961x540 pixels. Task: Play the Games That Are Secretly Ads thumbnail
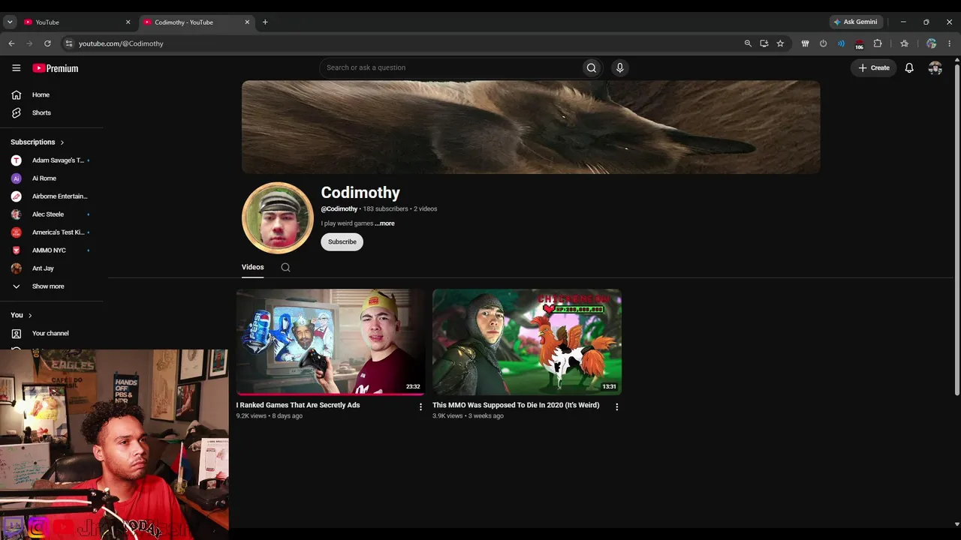coord(330,342)
